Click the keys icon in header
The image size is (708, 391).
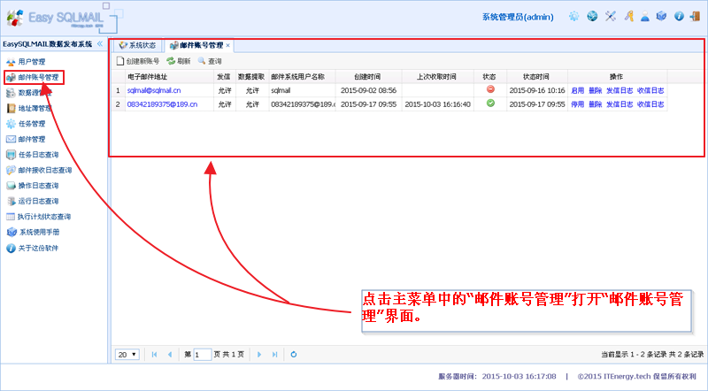point(628,17)
